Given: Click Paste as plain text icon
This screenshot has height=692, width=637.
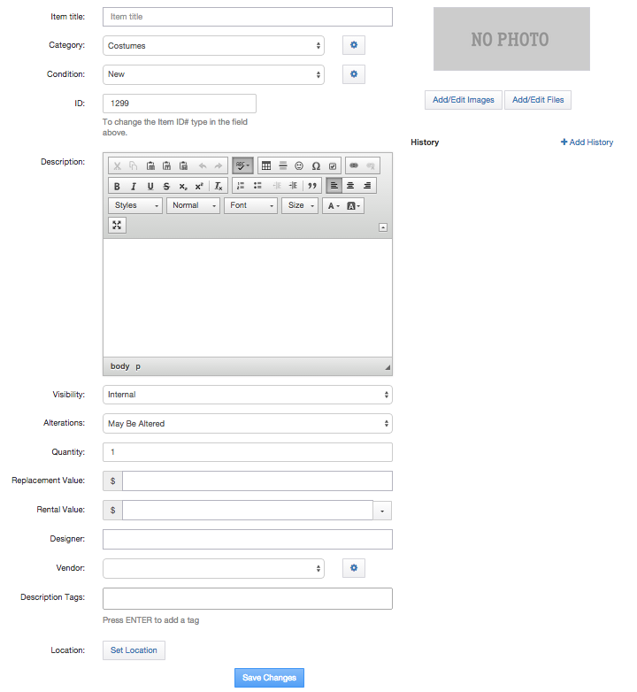Looking at the screenshot, I should tap(166, 166).
